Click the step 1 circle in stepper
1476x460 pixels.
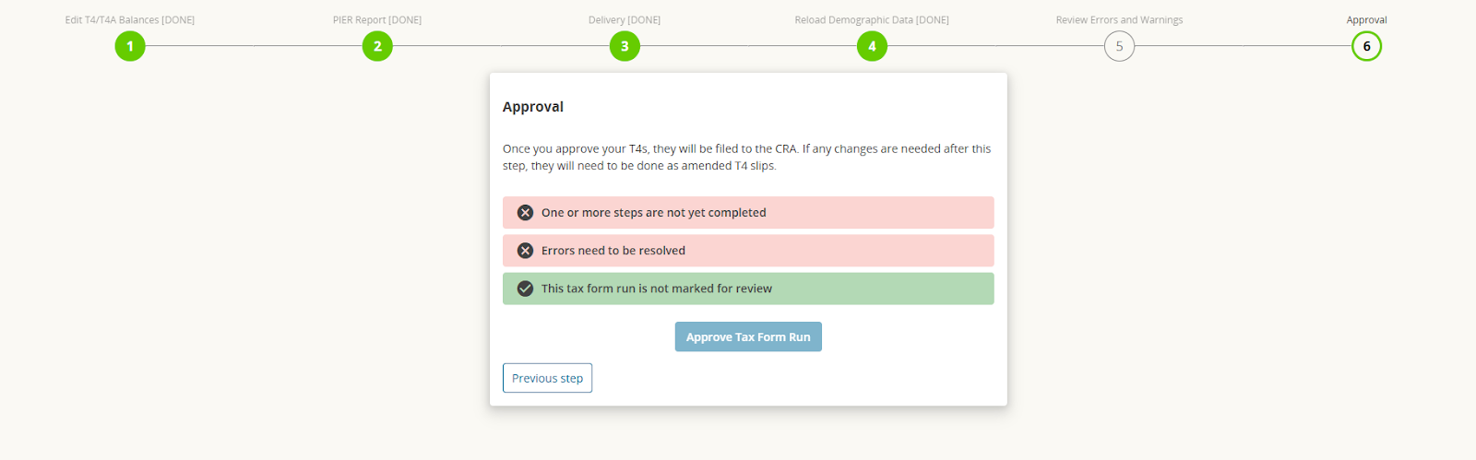[130, 46]
